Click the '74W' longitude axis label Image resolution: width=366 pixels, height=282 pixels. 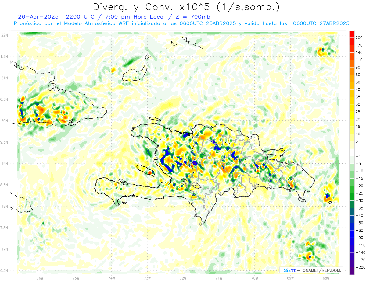click(x=112, y=278)
